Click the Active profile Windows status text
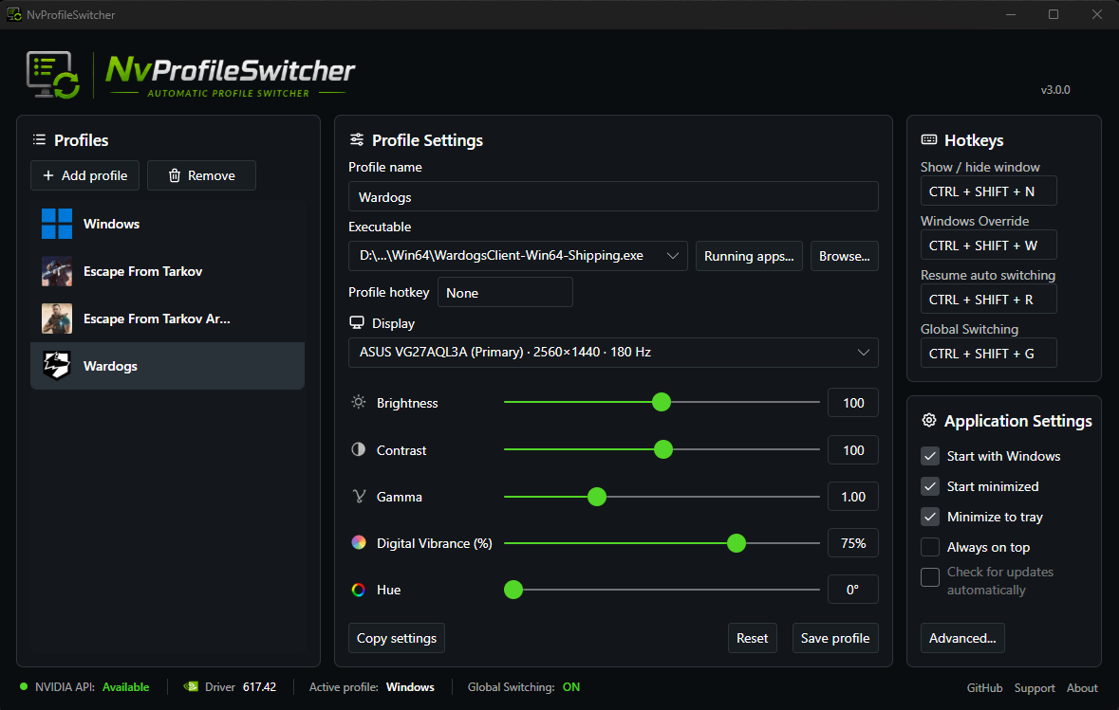 [410, 687]
